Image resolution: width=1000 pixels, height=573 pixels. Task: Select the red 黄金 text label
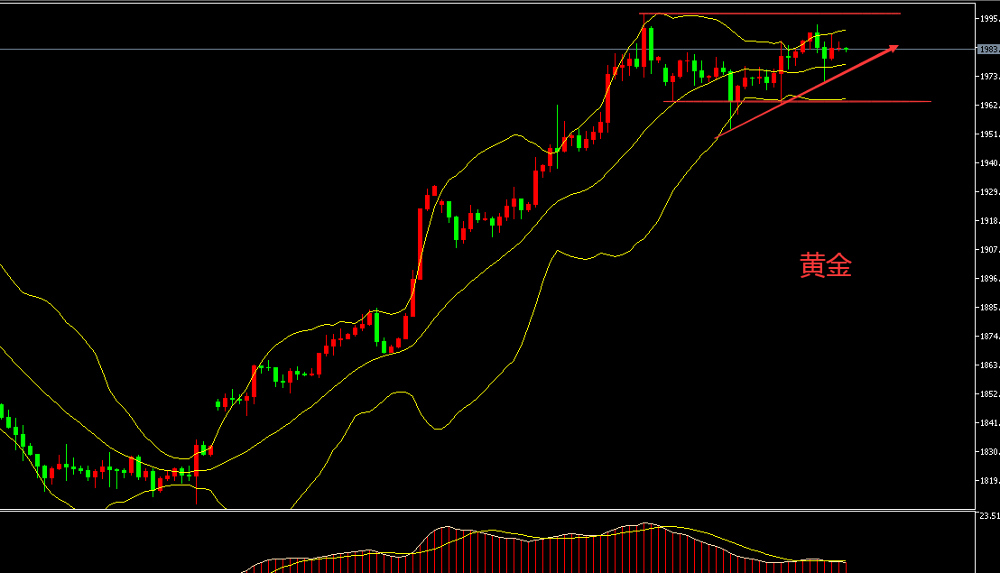tap(826, 265)
